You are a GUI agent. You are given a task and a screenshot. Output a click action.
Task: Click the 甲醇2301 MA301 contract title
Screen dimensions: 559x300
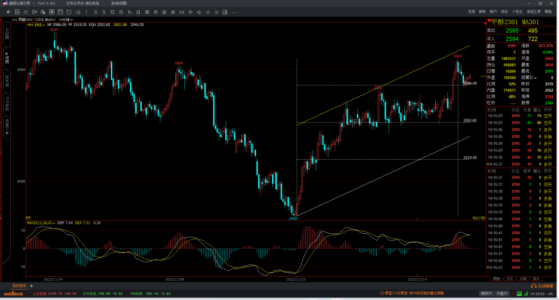click(x=515, y=22)
